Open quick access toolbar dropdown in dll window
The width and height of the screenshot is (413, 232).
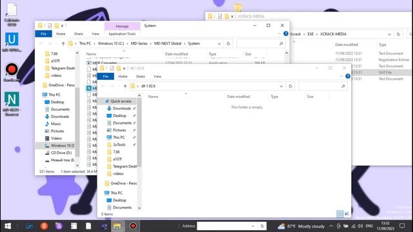(125, 68)
